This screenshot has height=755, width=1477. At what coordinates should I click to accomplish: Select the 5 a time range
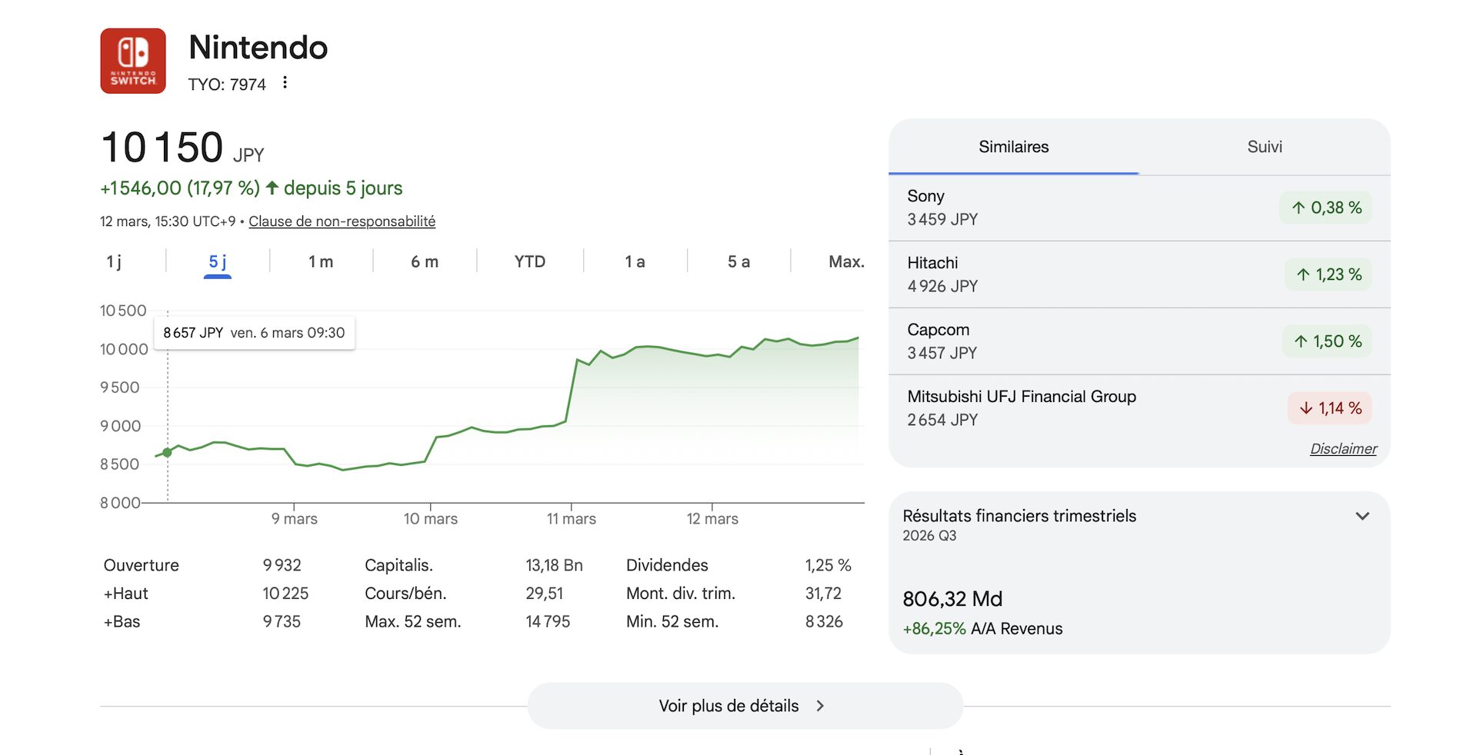click(738, 261)
